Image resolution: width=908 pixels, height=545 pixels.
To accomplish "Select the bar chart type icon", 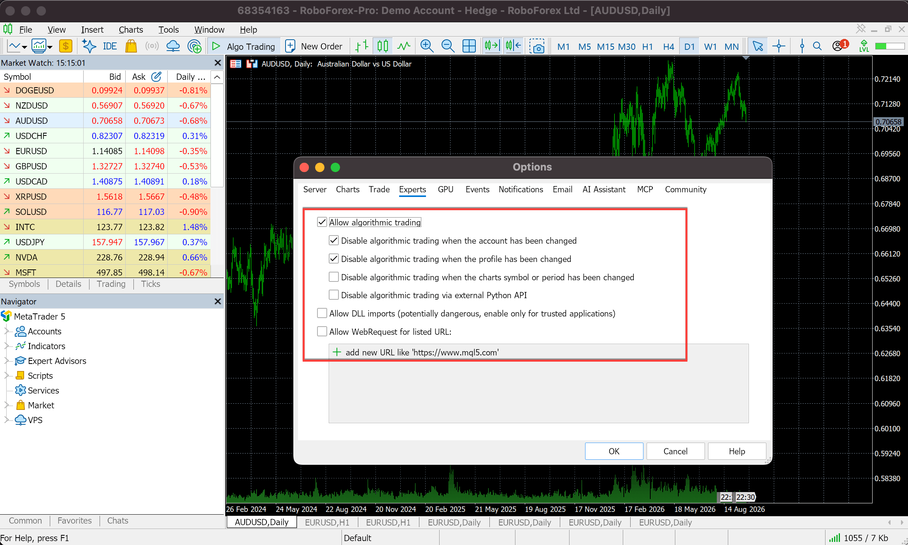I will point(362,46).
